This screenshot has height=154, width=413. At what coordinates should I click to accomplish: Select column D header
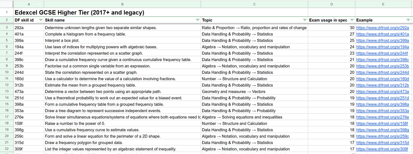click(331, 4)
